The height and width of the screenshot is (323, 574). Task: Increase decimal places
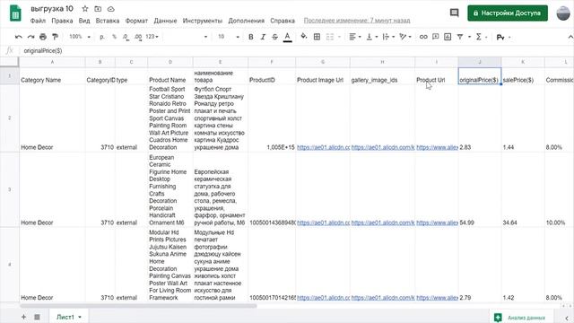[137, 37]
